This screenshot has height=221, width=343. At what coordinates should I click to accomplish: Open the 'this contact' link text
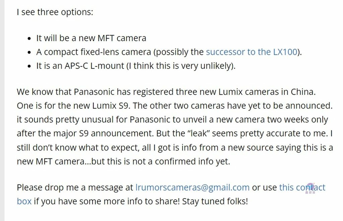coord(302,188)
